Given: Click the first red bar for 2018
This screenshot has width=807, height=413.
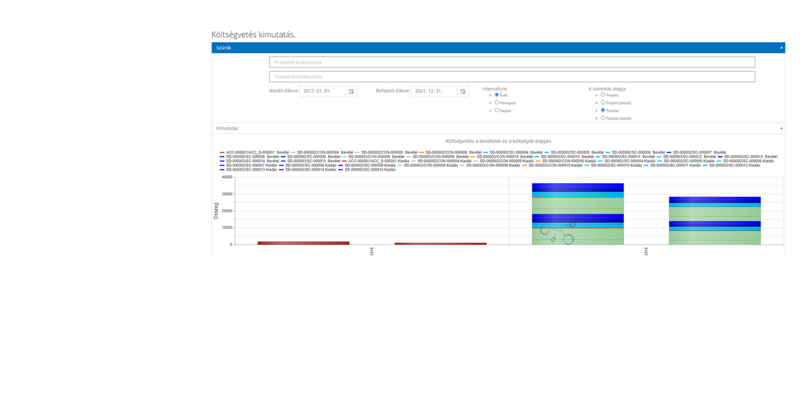Looking at the screenshot, I should [x=303, y=243].
